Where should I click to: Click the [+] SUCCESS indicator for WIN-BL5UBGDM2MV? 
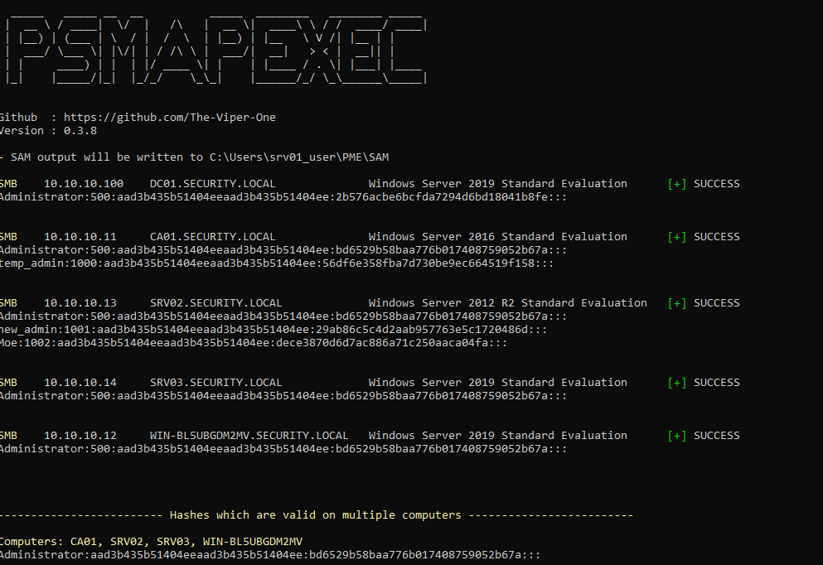click(704, 435)
